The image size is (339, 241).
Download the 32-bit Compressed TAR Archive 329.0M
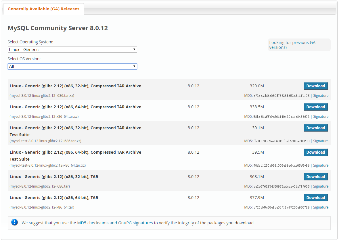316,86
